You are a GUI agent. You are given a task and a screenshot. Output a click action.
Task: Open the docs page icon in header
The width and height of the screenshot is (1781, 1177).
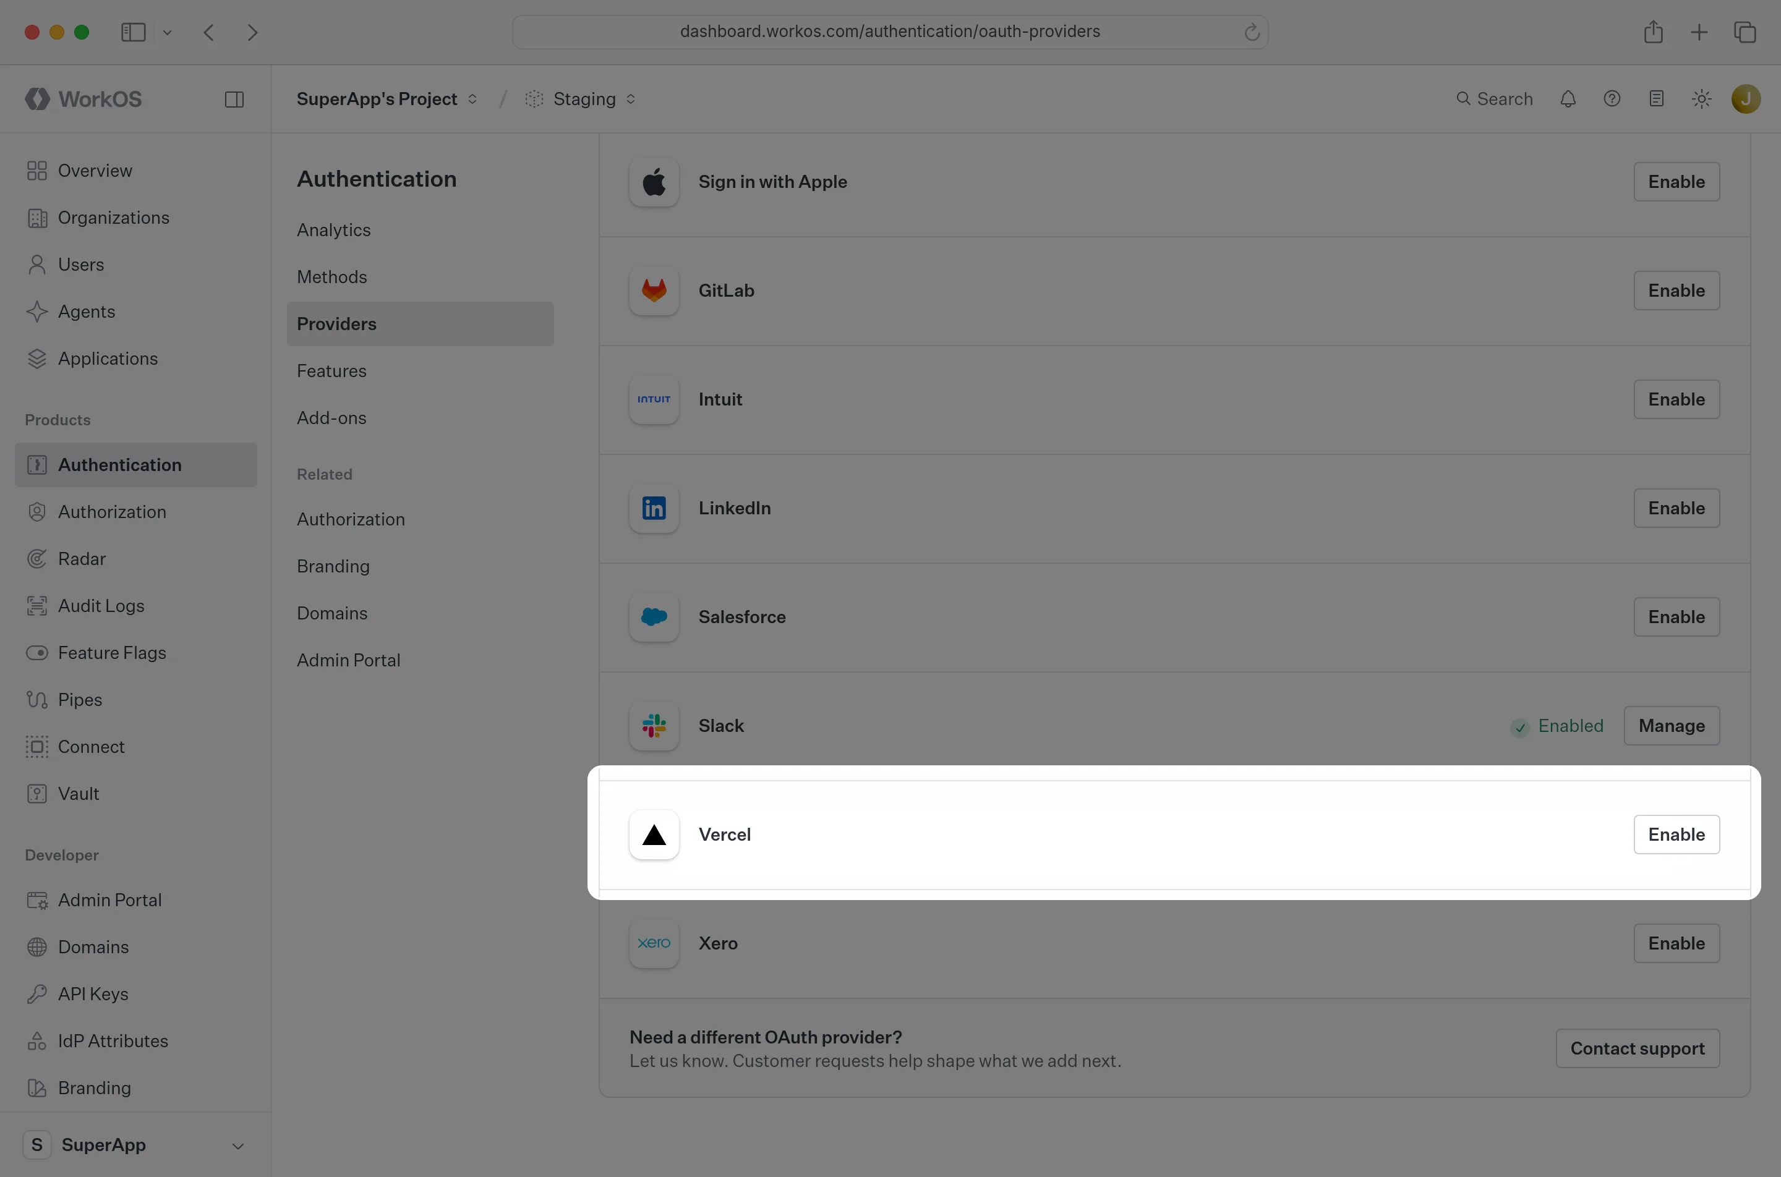click(x=1656, y=99)
